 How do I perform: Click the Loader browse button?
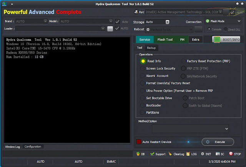(x=110, y=29)
